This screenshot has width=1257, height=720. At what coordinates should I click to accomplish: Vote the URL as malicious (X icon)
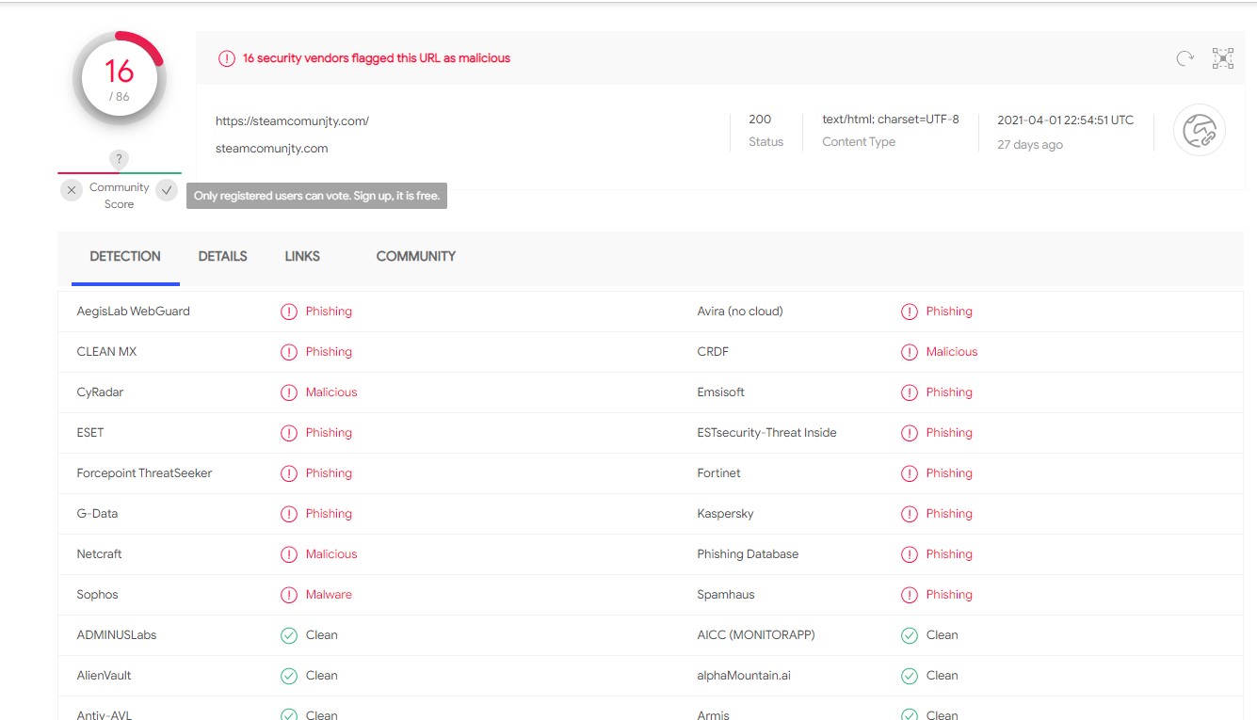pos(72,190)
